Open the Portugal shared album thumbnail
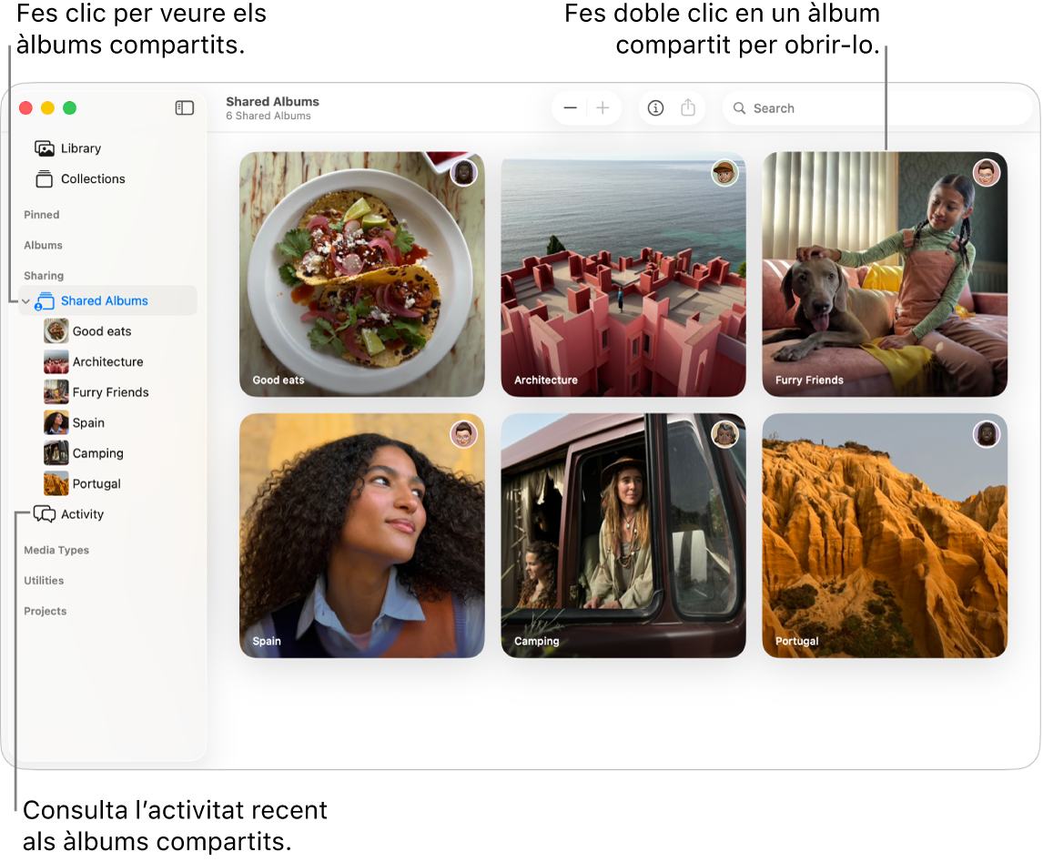The image size is (1043, 862). tap(884, 535)
